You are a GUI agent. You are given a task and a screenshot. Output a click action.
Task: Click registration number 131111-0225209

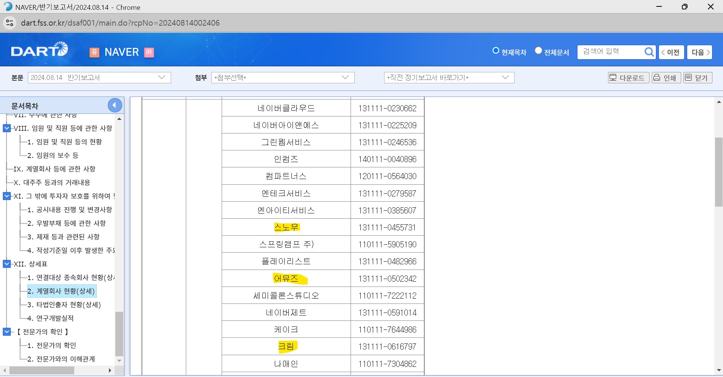click(x=388, y=125)
